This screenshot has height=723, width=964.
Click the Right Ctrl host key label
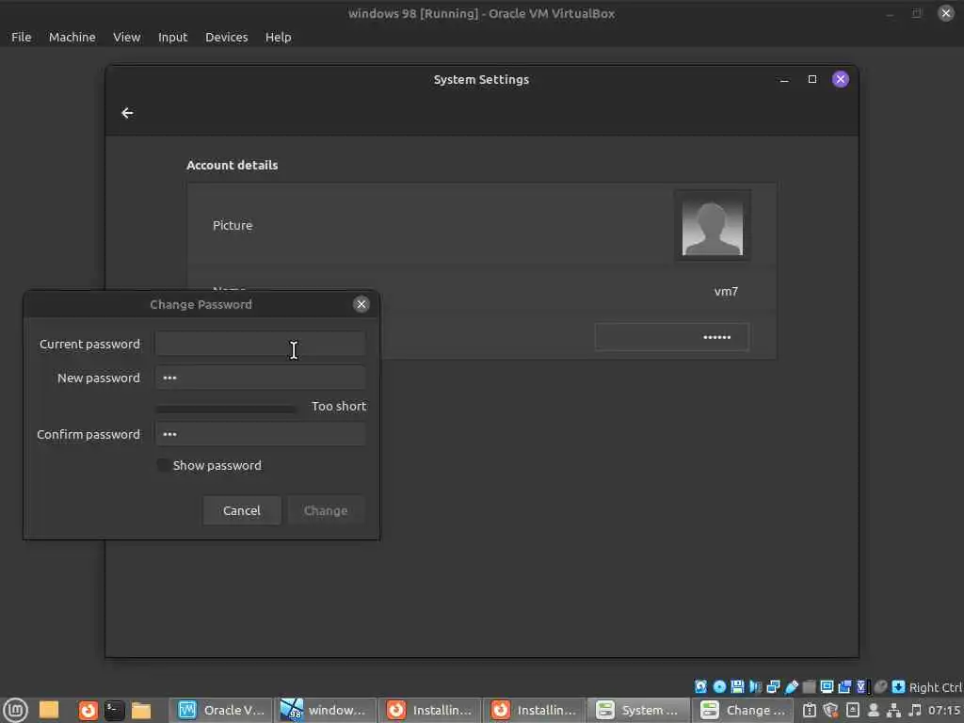935,687
